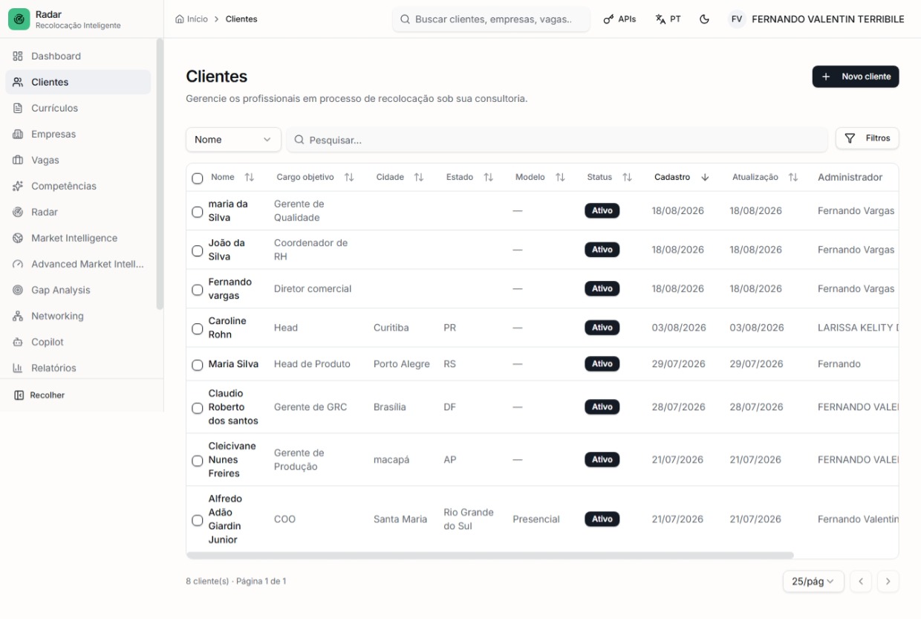Go to Empresas section

click(x=78, y=134)
